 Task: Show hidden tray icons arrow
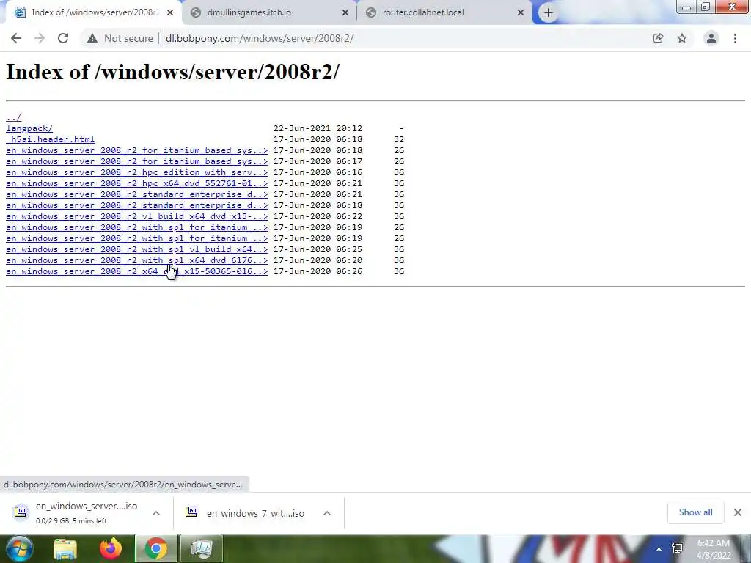pyautogui.click(x=659, y=549)
